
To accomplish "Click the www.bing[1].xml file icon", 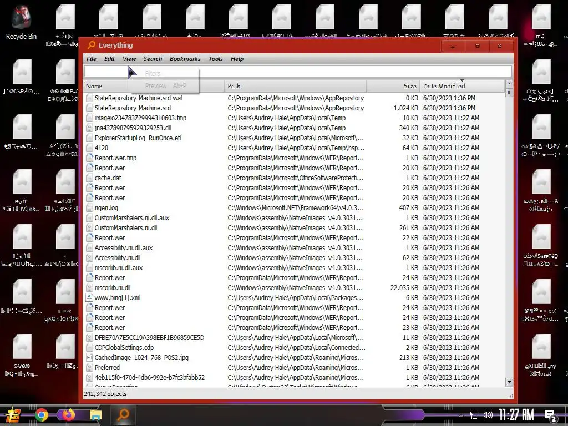I will pyautogui.click(x=89, y=297).
